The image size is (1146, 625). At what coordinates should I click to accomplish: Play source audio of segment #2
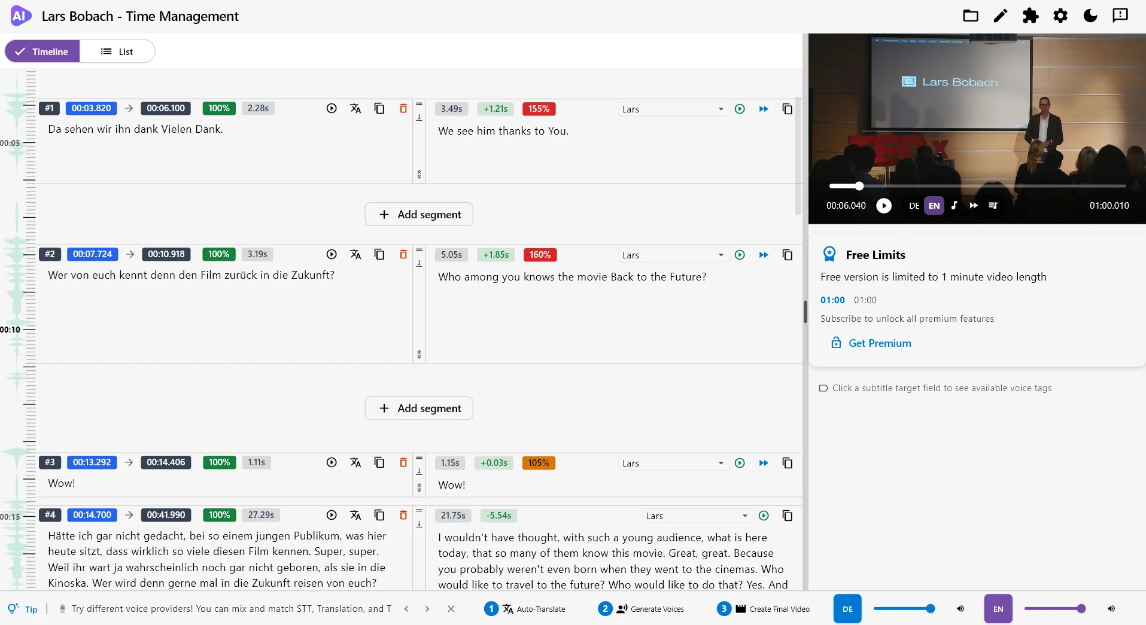332,254
